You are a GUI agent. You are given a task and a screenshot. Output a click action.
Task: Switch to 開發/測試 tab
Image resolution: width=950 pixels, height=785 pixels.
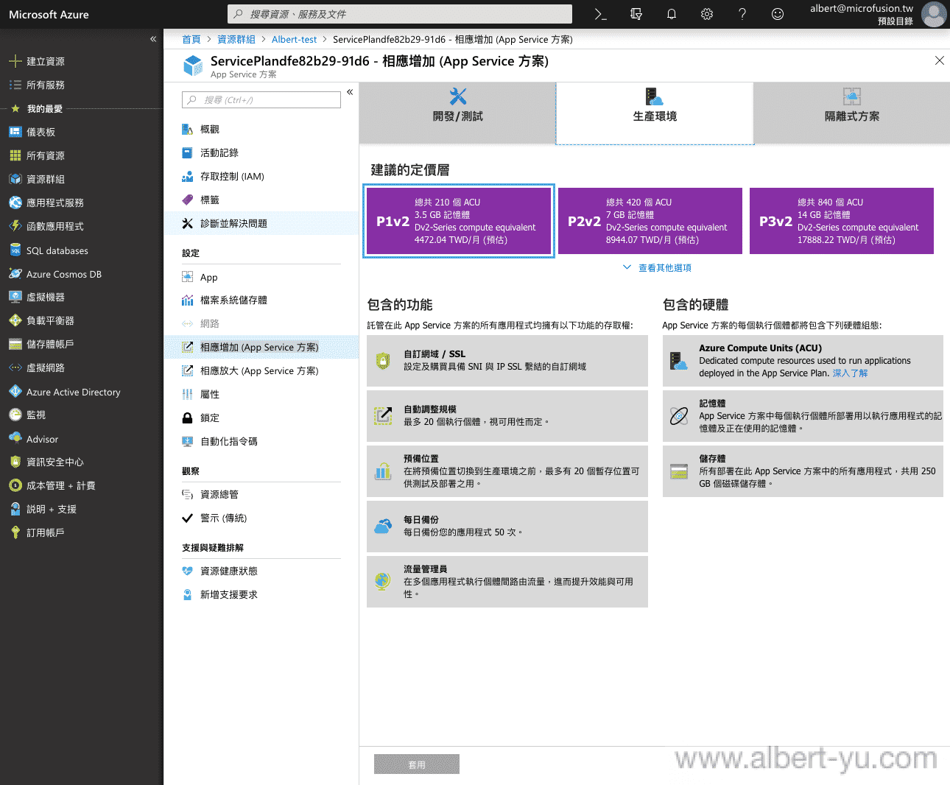coord(457,113)
